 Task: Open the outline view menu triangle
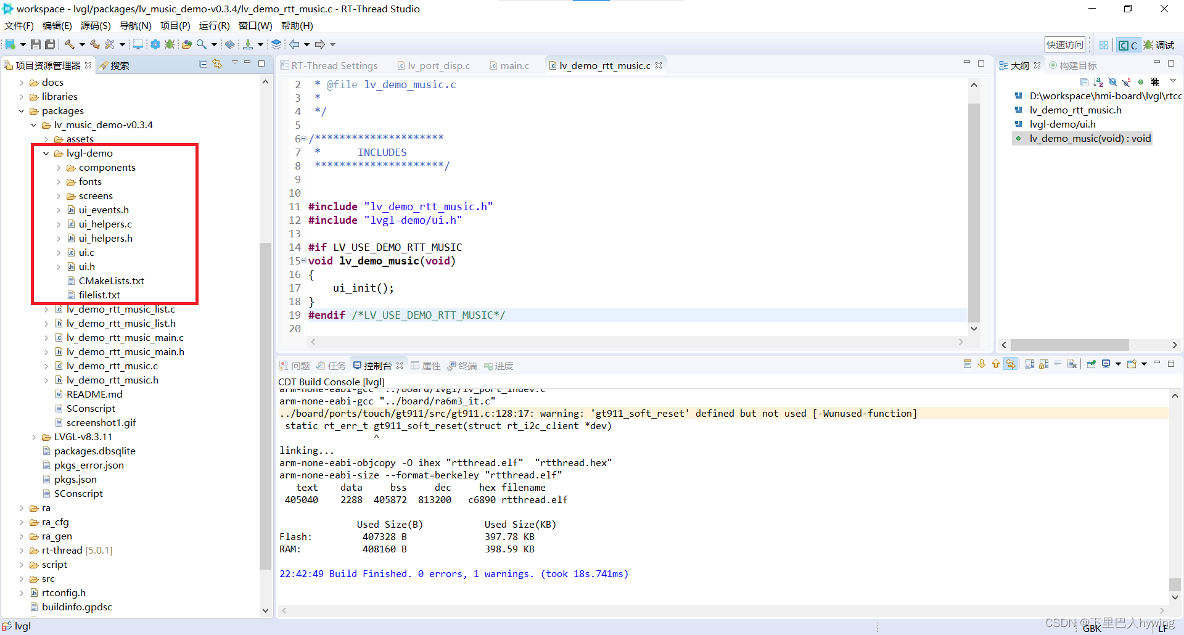1173,81
